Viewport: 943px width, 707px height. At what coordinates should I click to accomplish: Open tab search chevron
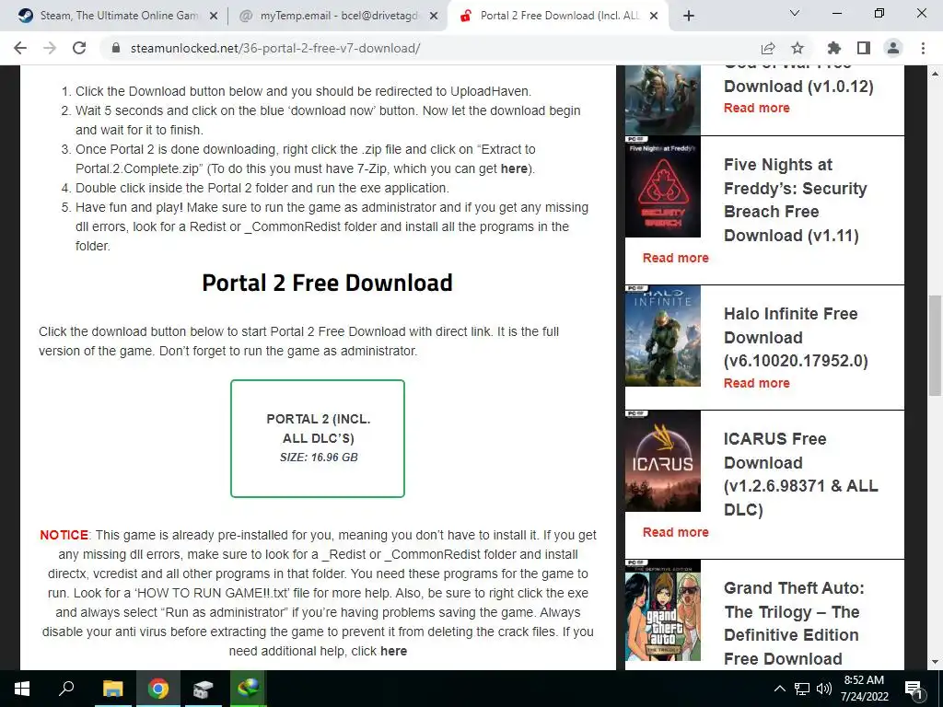tap(795, 13)
